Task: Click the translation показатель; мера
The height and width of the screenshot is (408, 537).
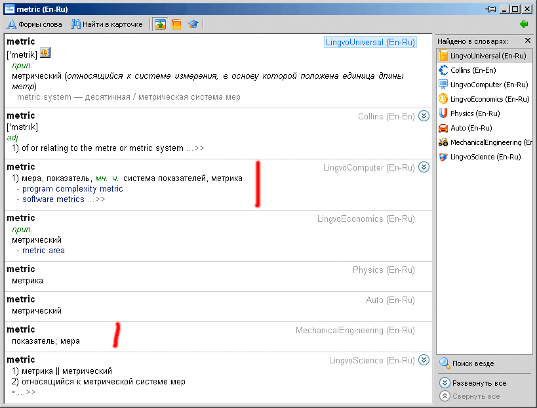Action: pyautogui.click(x=46, y=341)
